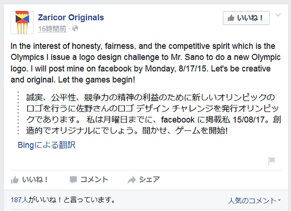Image resolution: width=291 pixels, height=211 pixels.
Task: Click the globe public-visibility icon
Action: (75, 28)
